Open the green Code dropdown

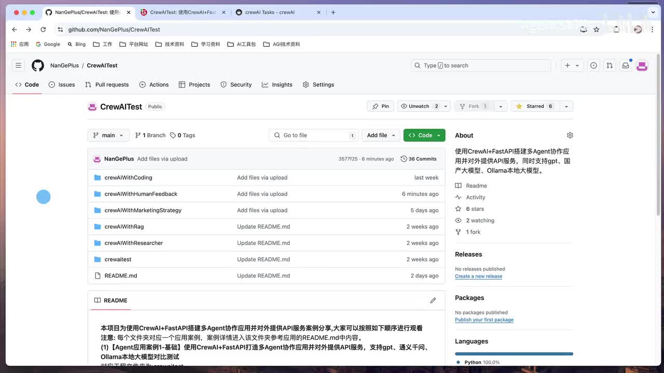click(424, 135)
